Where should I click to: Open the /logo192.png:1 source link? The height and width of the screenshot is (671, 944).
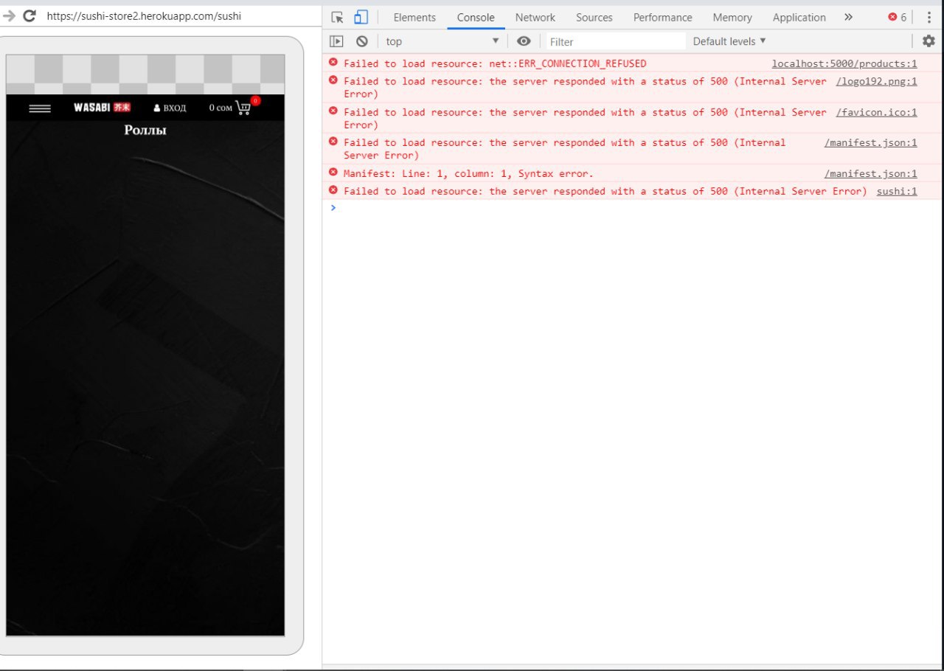pyautogui.click(x=877, y=82)
